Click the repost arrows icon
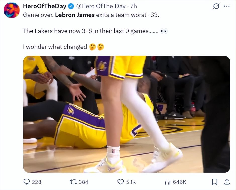Viewport: 236px width, 190px height. tap(73, 182)
